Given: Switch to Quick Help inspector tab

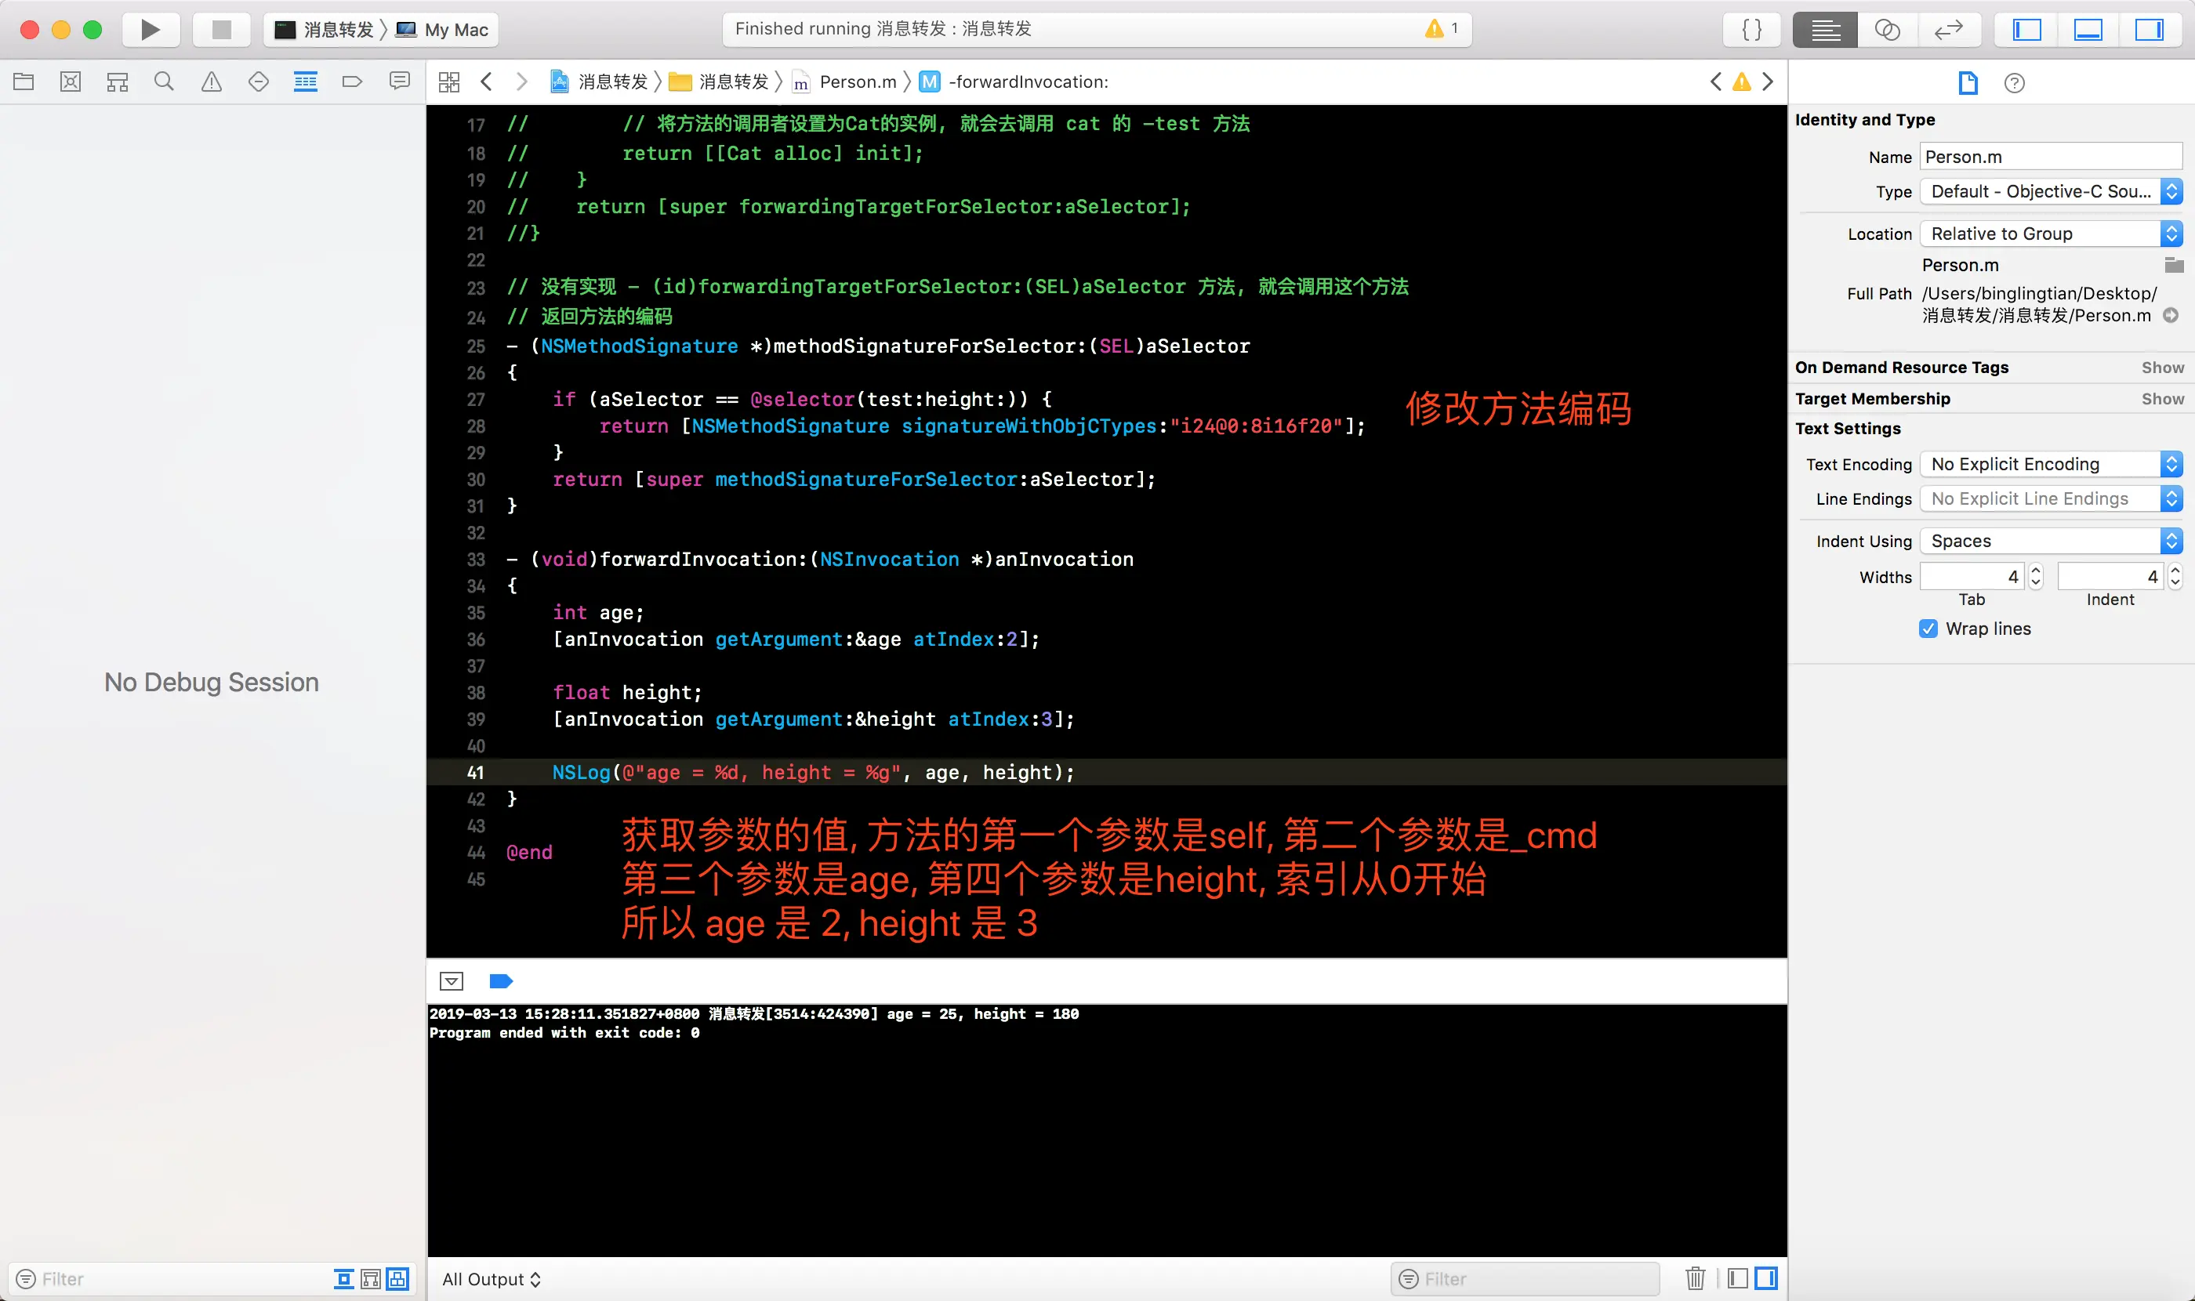Looking at the screenshot, I should (x=2015, y=83).
